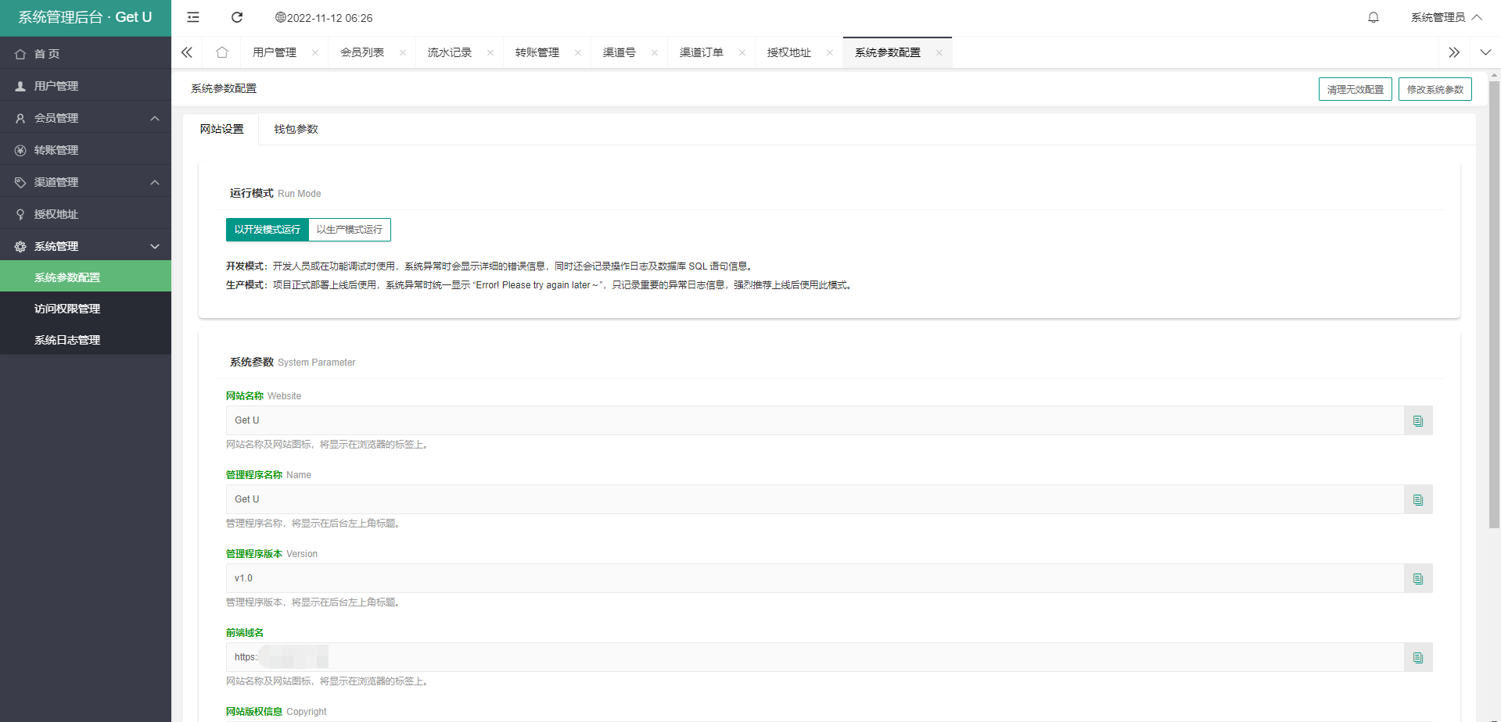This screenshot has width=1501, height=722.
Task: Switch to the 钱包参数 tab
Action: [296, 129]
